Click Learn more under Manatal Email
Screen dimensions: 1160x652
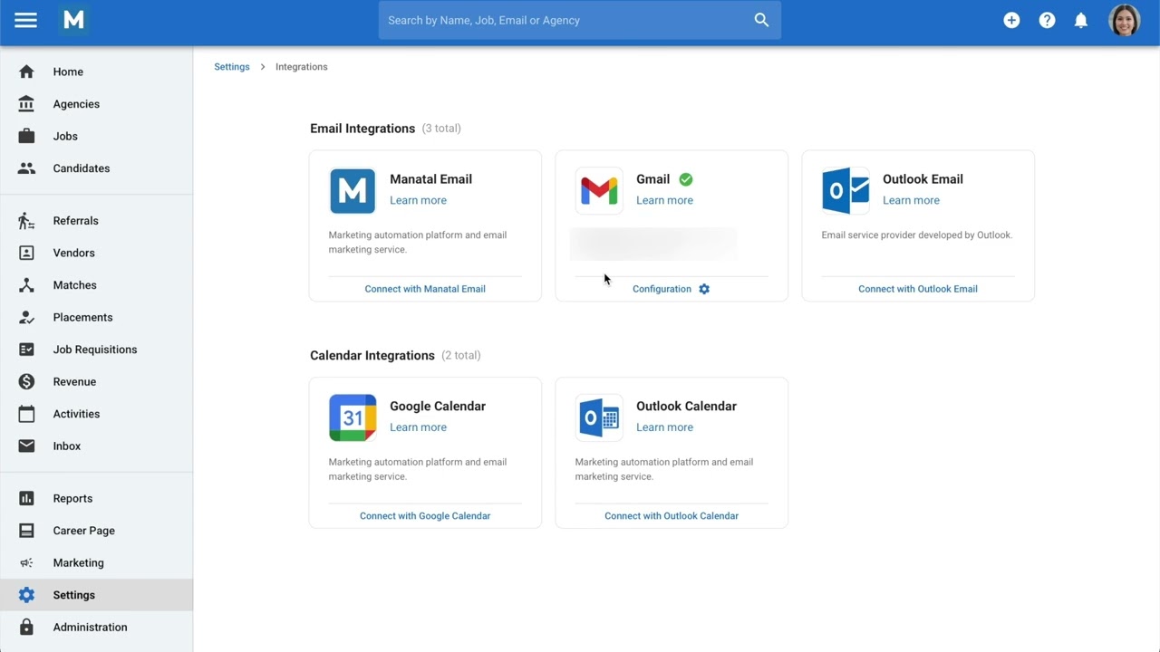pyautogui.click(x=418, y=200)
